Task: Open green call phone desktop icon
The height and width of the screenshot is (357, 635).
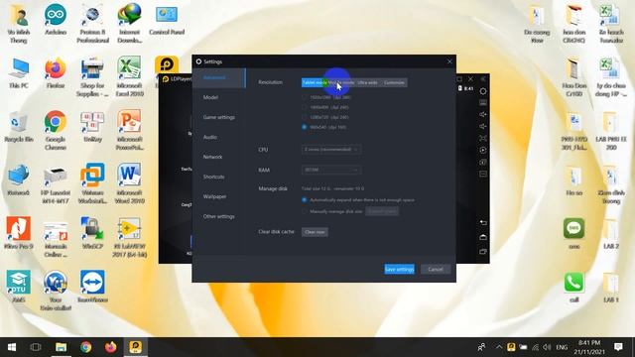Action: coord(573,287)
